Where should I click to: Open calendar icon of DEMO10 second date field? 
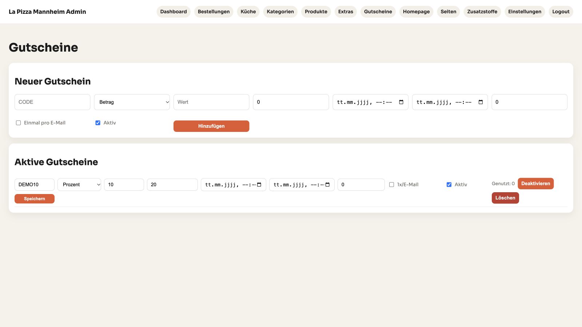coord(327,185)
